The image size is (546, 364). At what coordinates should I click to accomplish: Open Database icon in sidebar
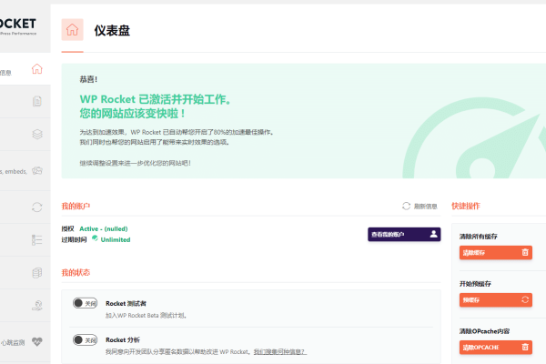(x=36, y=272)
